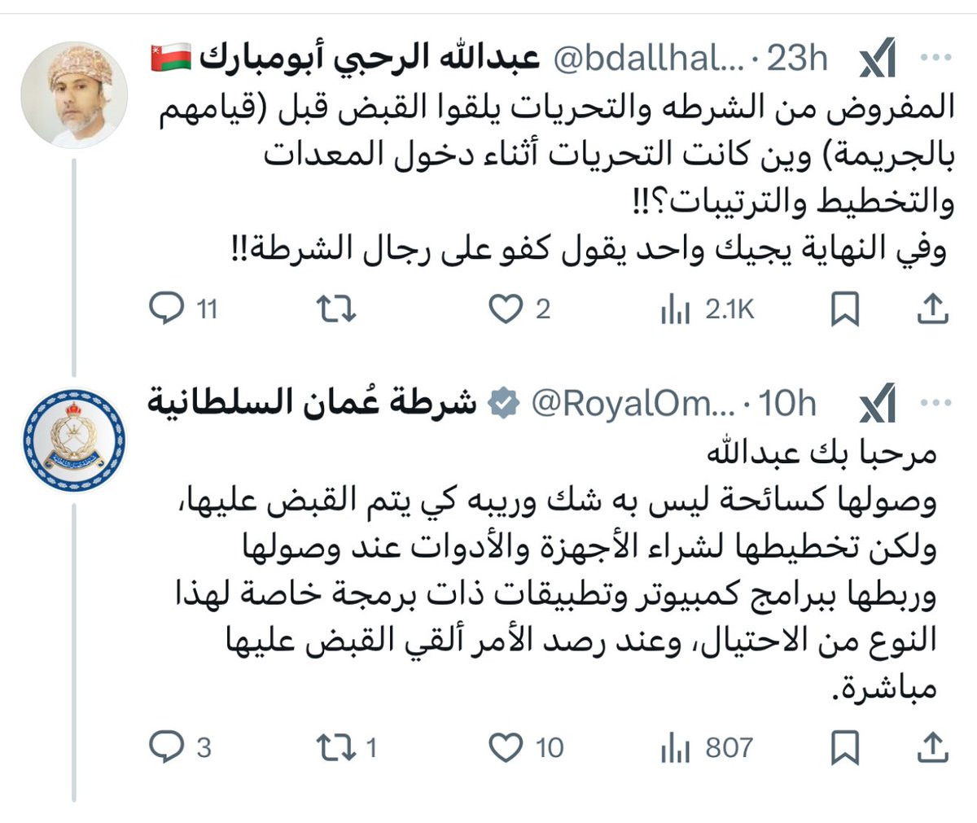977x823 pixels.
Task: Share the Royal Oman Police reply
Action: pyautogui.click(x=933, y=747)
